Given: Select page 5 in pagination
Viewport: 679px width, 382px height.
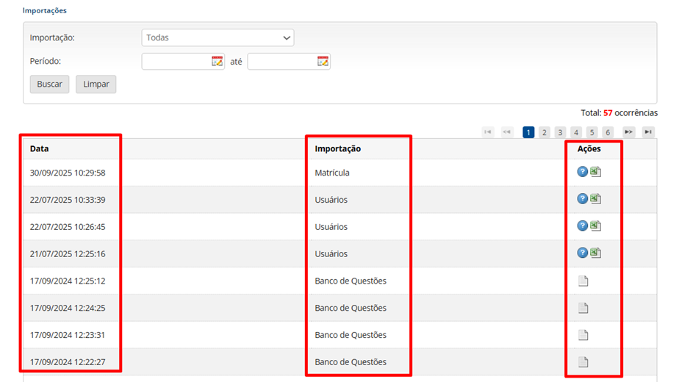Looking at the screenshot, I should [x=592, y=132].
